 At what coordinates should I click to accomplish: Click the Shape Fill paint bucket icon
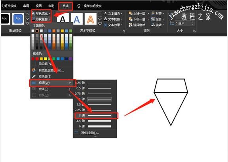33,13
